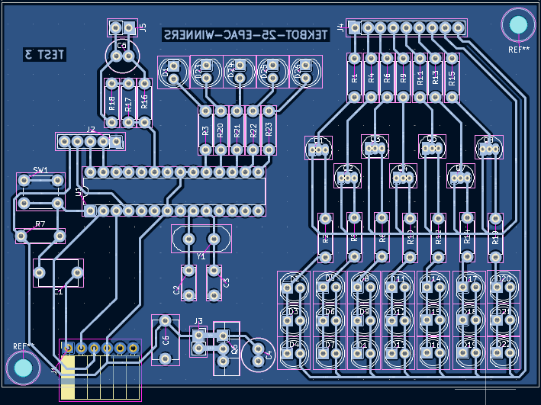
Task: Select the TEST 3 text label
Action: 44,54
